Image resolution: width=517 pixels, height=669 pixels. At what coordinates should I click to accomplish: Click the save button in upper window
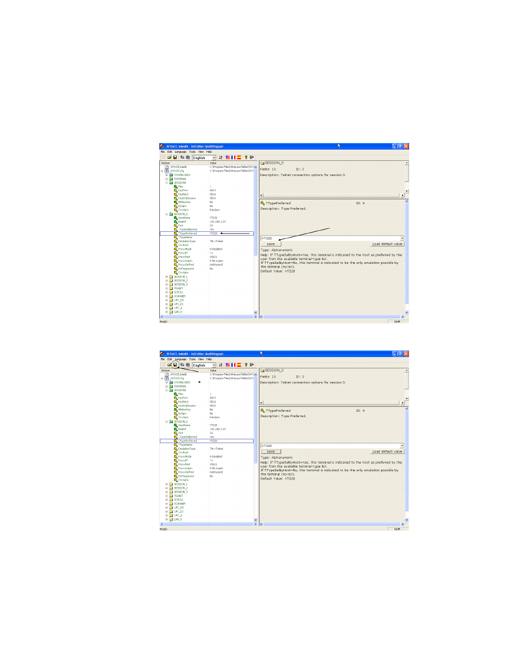click(x=271, y=244)
